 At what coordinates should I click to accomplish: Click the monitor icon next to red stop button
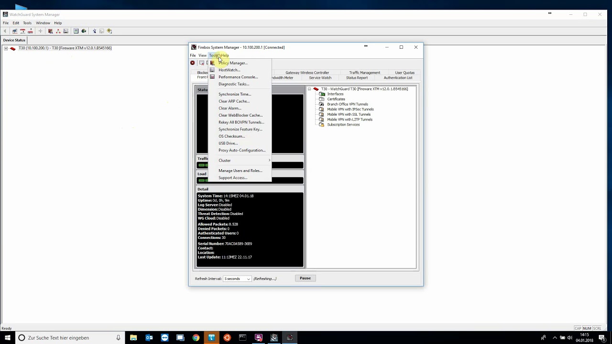(x=202, y=63)
